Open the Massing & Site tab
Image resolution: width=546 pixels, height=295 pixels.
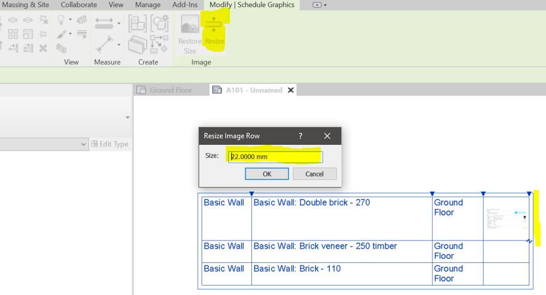point(25,5)
